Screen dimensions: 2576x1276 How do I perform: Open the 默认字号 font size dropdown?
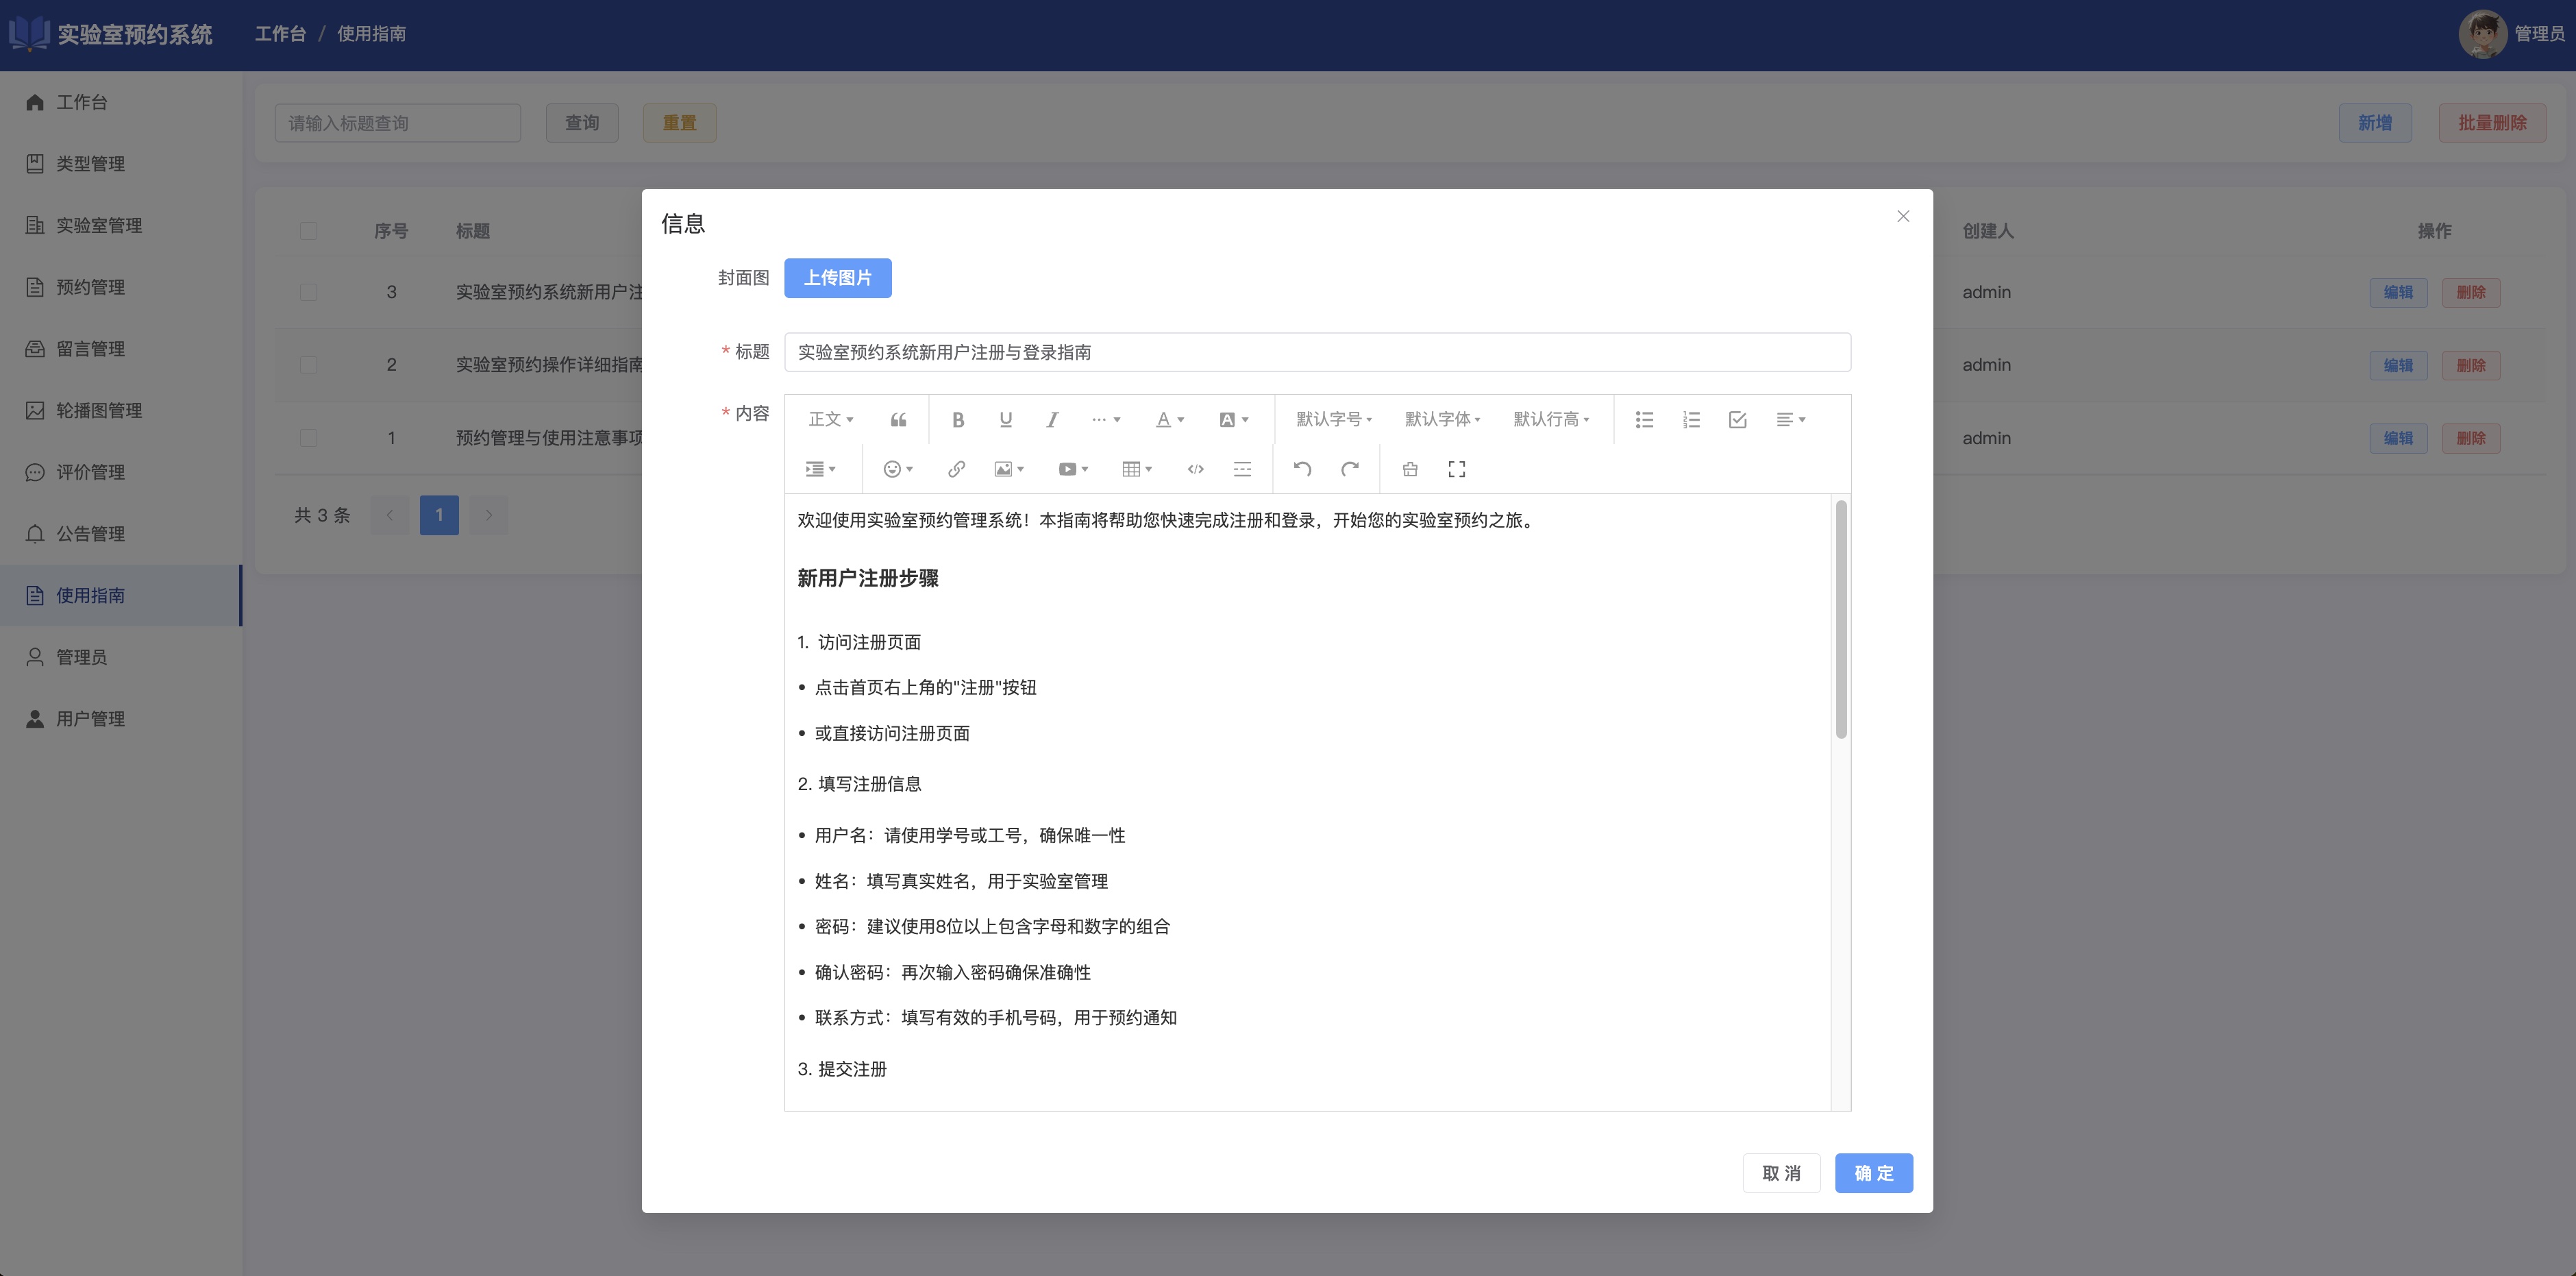click(1334, 420)
